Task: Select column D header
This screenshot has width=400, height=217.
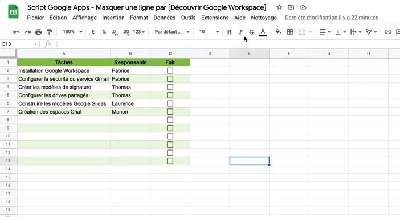Action: (x=210, y=53)
